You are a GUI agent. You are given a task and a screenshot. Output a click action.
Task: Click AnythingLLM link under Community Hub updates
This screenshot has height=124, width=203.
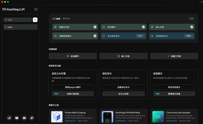click(171, 121)
